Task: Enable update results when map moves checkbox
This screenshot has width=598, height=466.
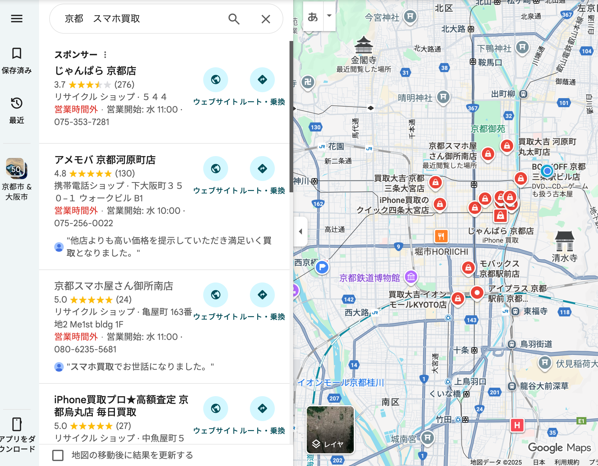Action: (58, 455)
